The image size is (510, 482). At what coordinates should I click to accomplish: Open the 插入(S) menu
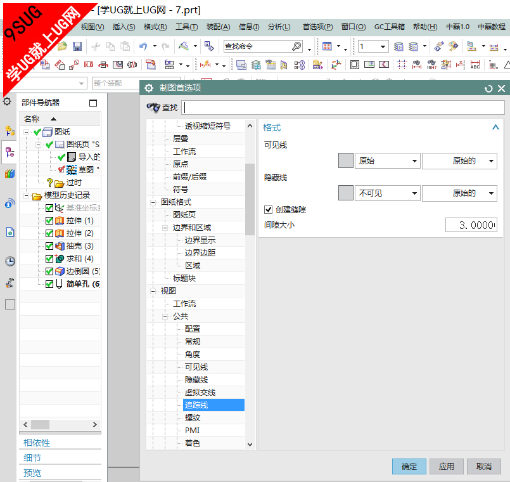click(x=124, y=27)
